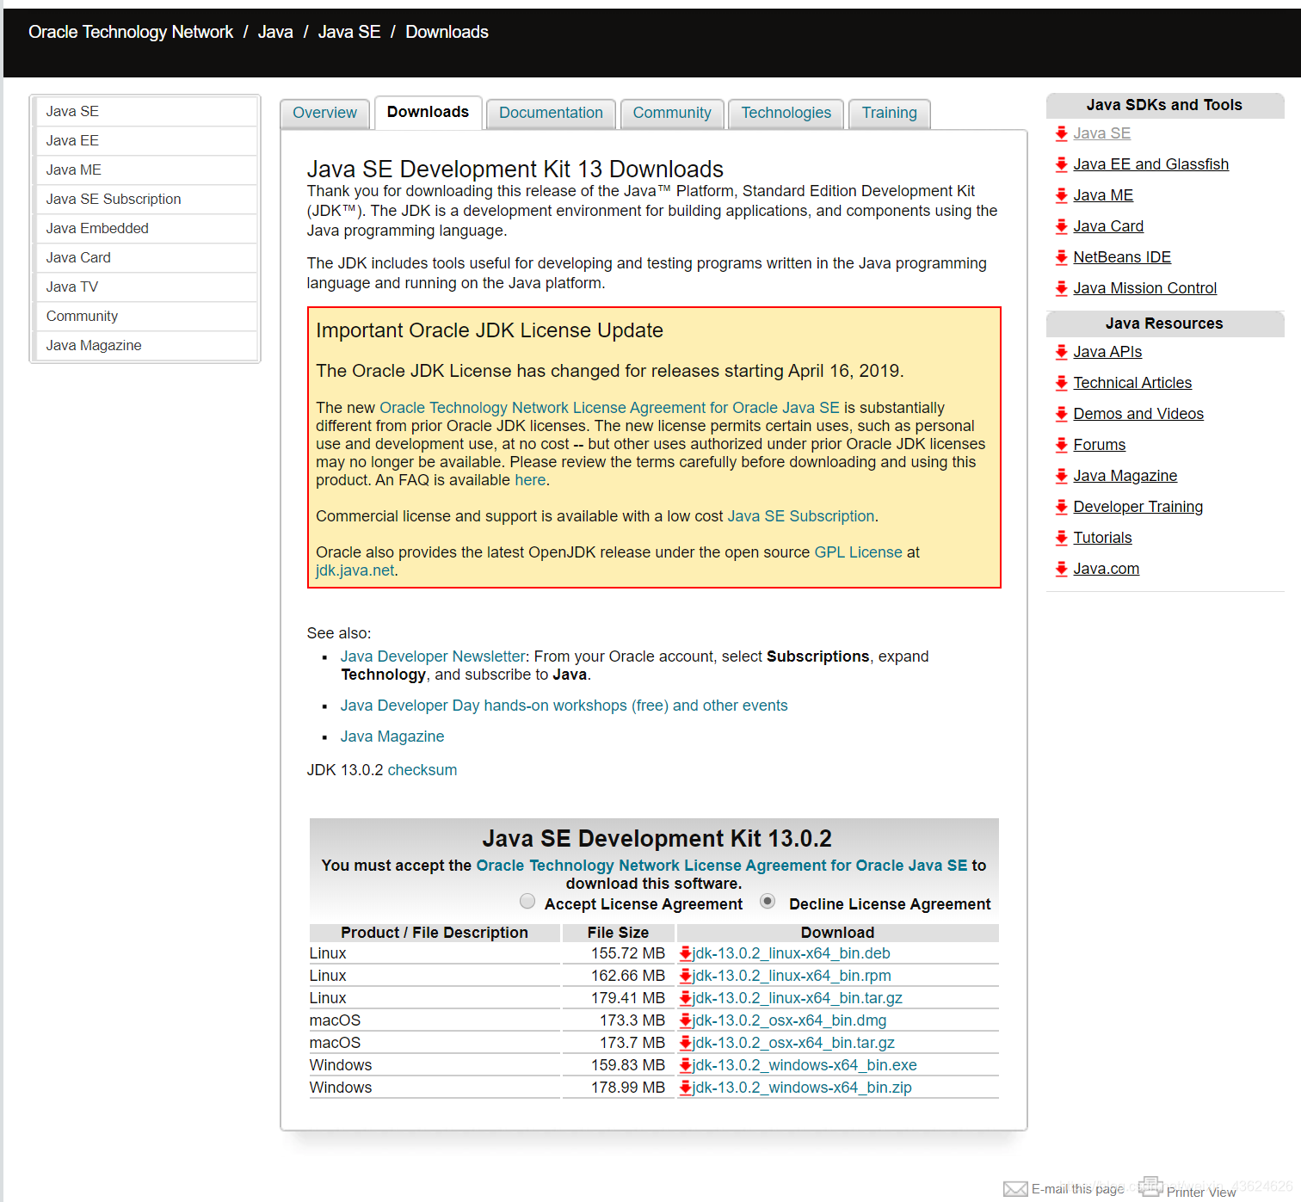Open the JDK 13.0.2 checksum link
The image size is (1301, 1202).
[x=422, y=769]
